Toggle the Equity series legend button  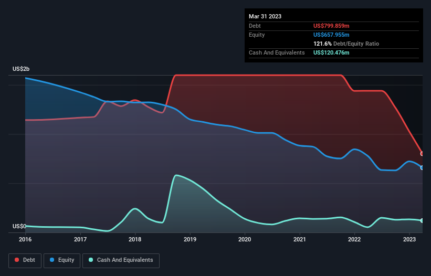pyautogui.click(x=62, y=260)
